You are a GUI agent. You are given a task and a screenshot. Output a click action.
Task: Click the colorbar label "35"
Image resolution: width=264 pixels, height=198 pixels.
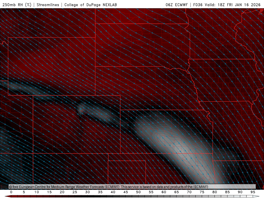pyautogui.click(x=100, y=192)
